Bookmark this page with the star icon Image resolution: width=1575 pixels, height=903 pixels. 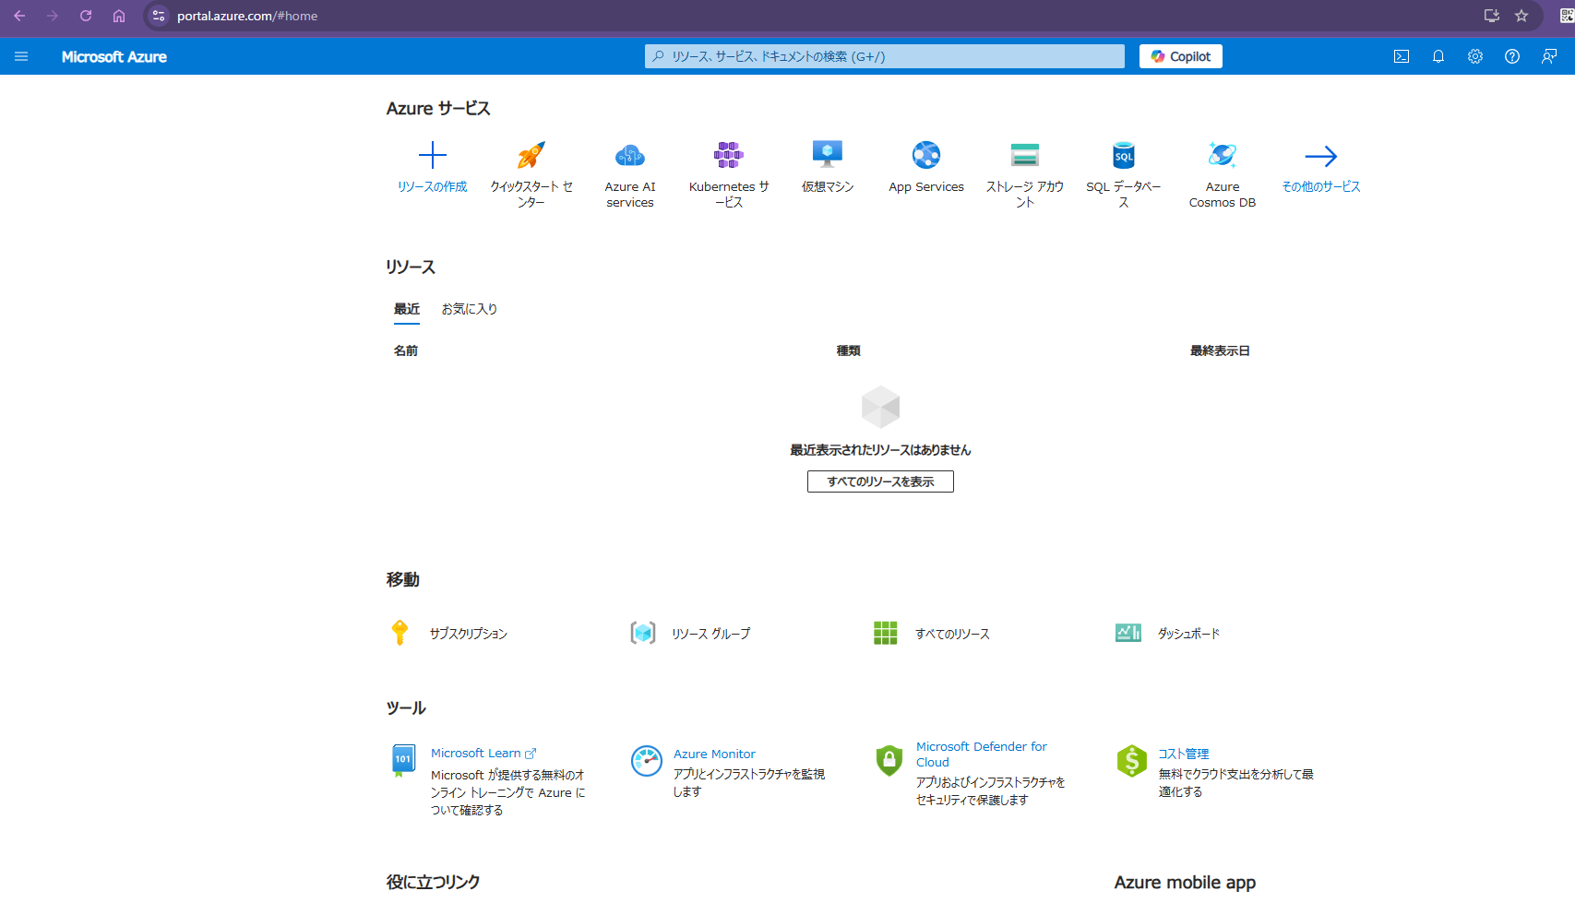(x=1521, y=16)
